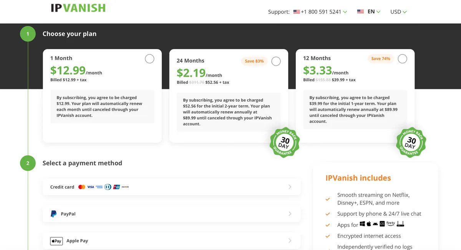
Task: Click the Save 83% badge
Action: 254,61
